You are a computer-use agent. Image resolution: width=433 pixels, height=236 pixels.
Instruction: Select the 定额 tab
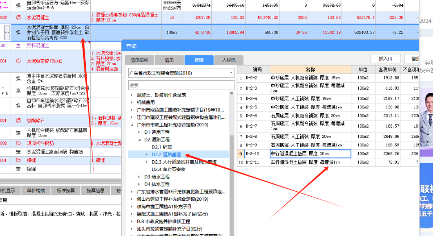pos(199,60)
